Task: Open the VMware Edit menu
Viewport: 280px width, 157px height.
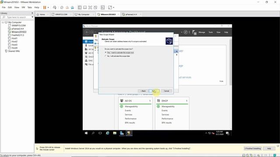Action: coord(10,7)
